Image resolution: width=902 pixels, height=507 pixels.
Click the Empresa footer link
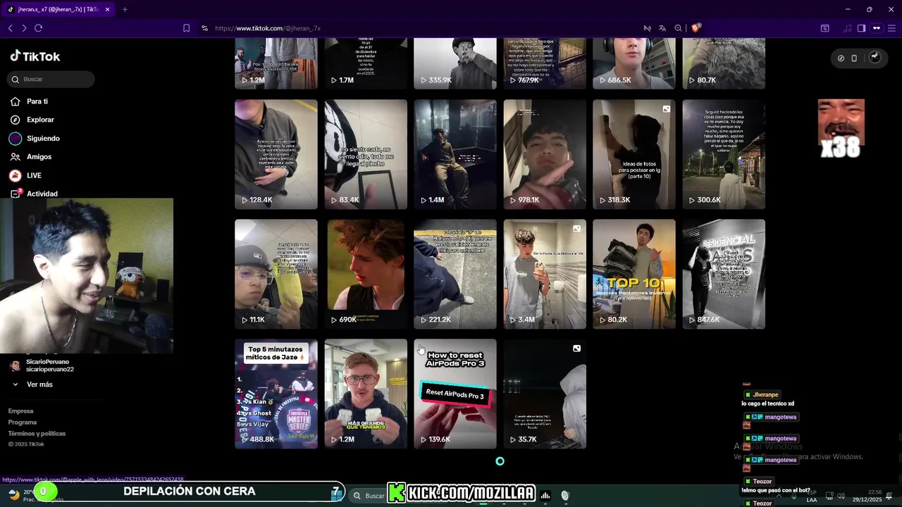pos(20,411)
